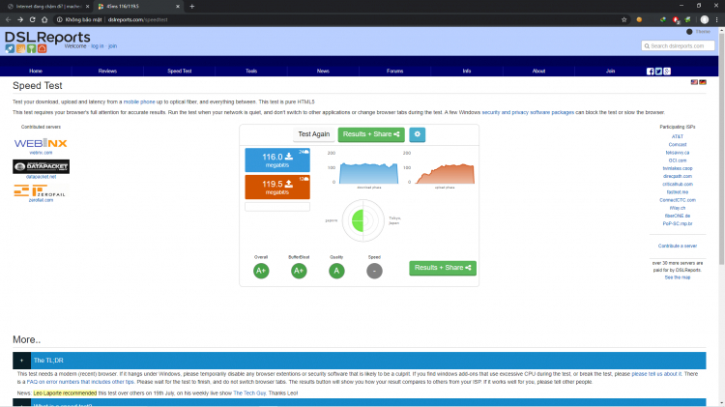
Task: Click the Overall A+ grade badge
Action: click(261, 271)
